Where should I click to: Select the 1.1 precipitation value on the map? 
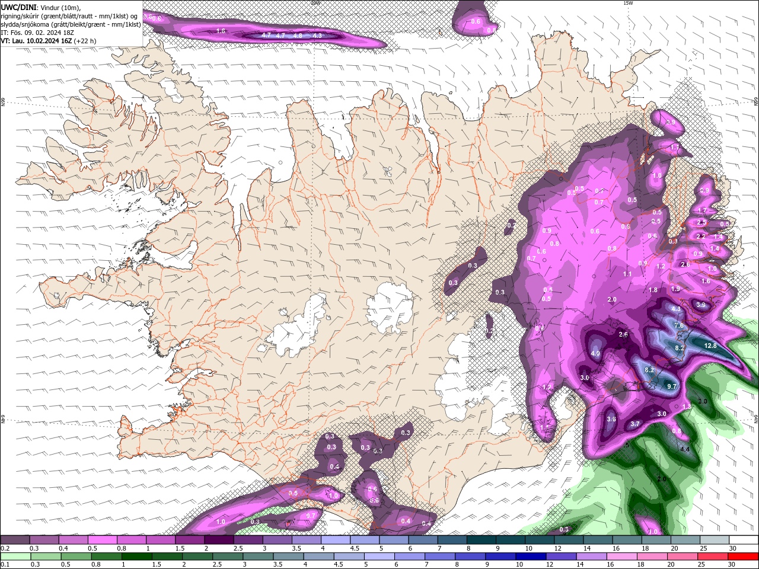tap(627, 274)
